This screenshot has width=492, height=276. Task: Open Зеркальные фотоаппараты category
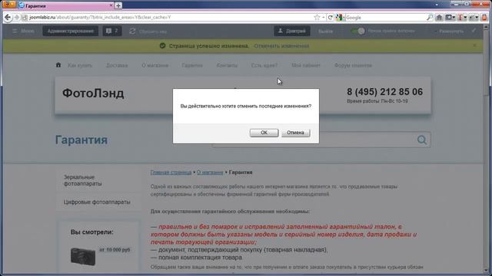pos(82,180)
